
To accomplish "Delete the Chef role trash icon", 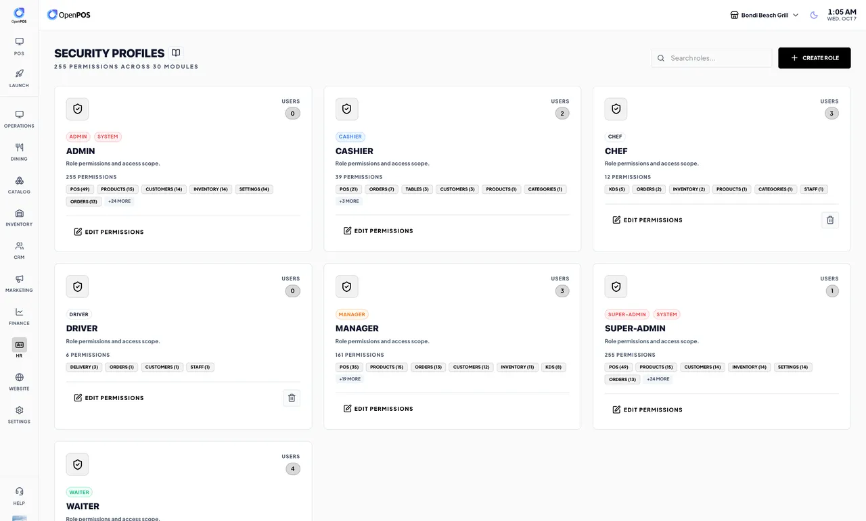I will click(x=830, y=220).
